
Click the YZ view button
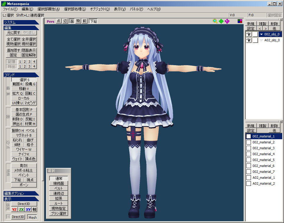click(14, 210)
